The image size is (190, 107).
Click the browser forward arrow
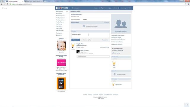pyautogui.click(x=4, y=4)
